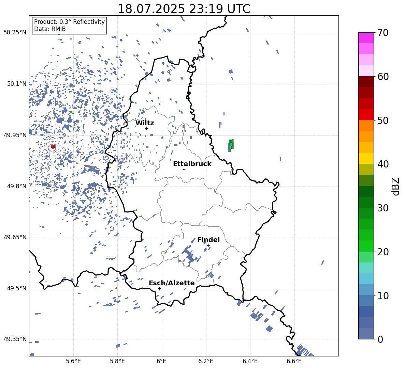
Task: Click the Esch/Alzette station cross marker
Action: tap(159, 289)
